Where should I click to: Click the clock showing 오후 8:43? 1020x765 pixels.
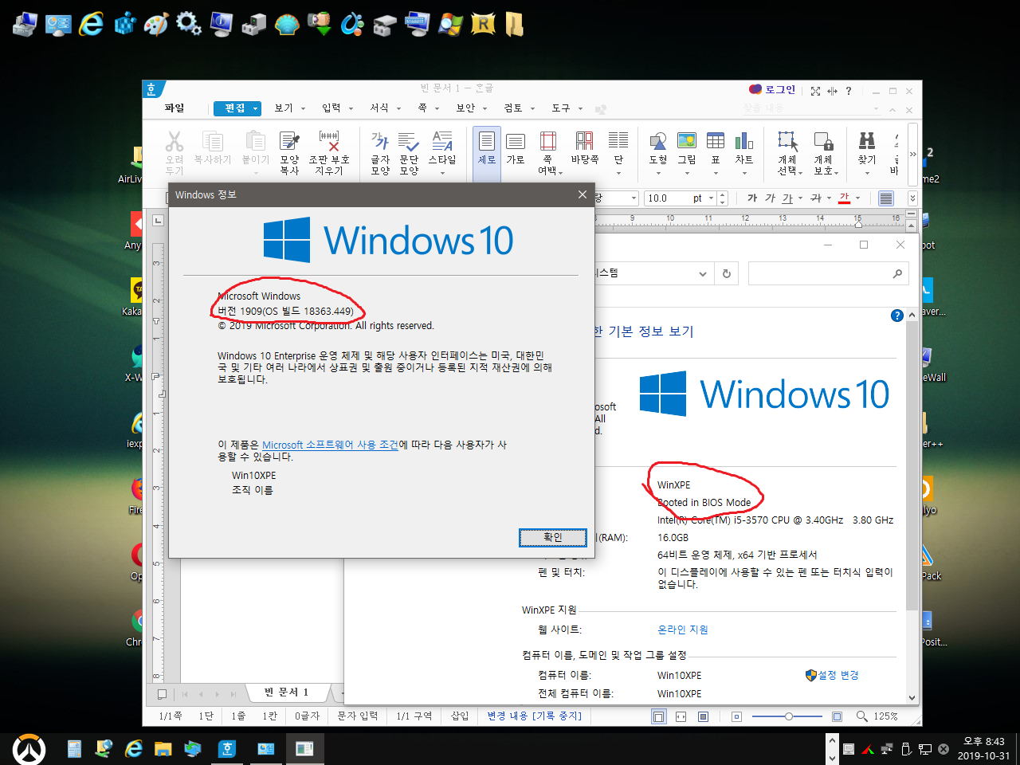tap(984, 741)
